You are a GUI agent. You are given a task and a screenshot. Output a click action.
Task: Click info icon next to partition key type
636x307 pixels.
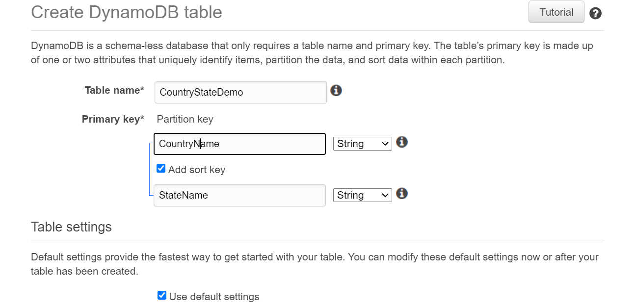click(402, 142)
